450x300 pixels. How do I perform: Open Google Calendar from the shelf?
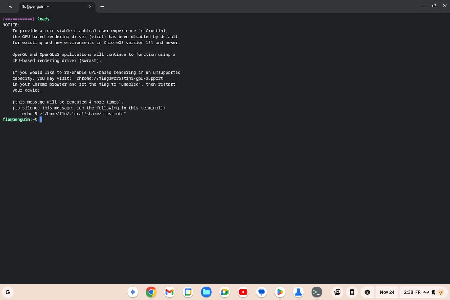[x=188, y=292]
